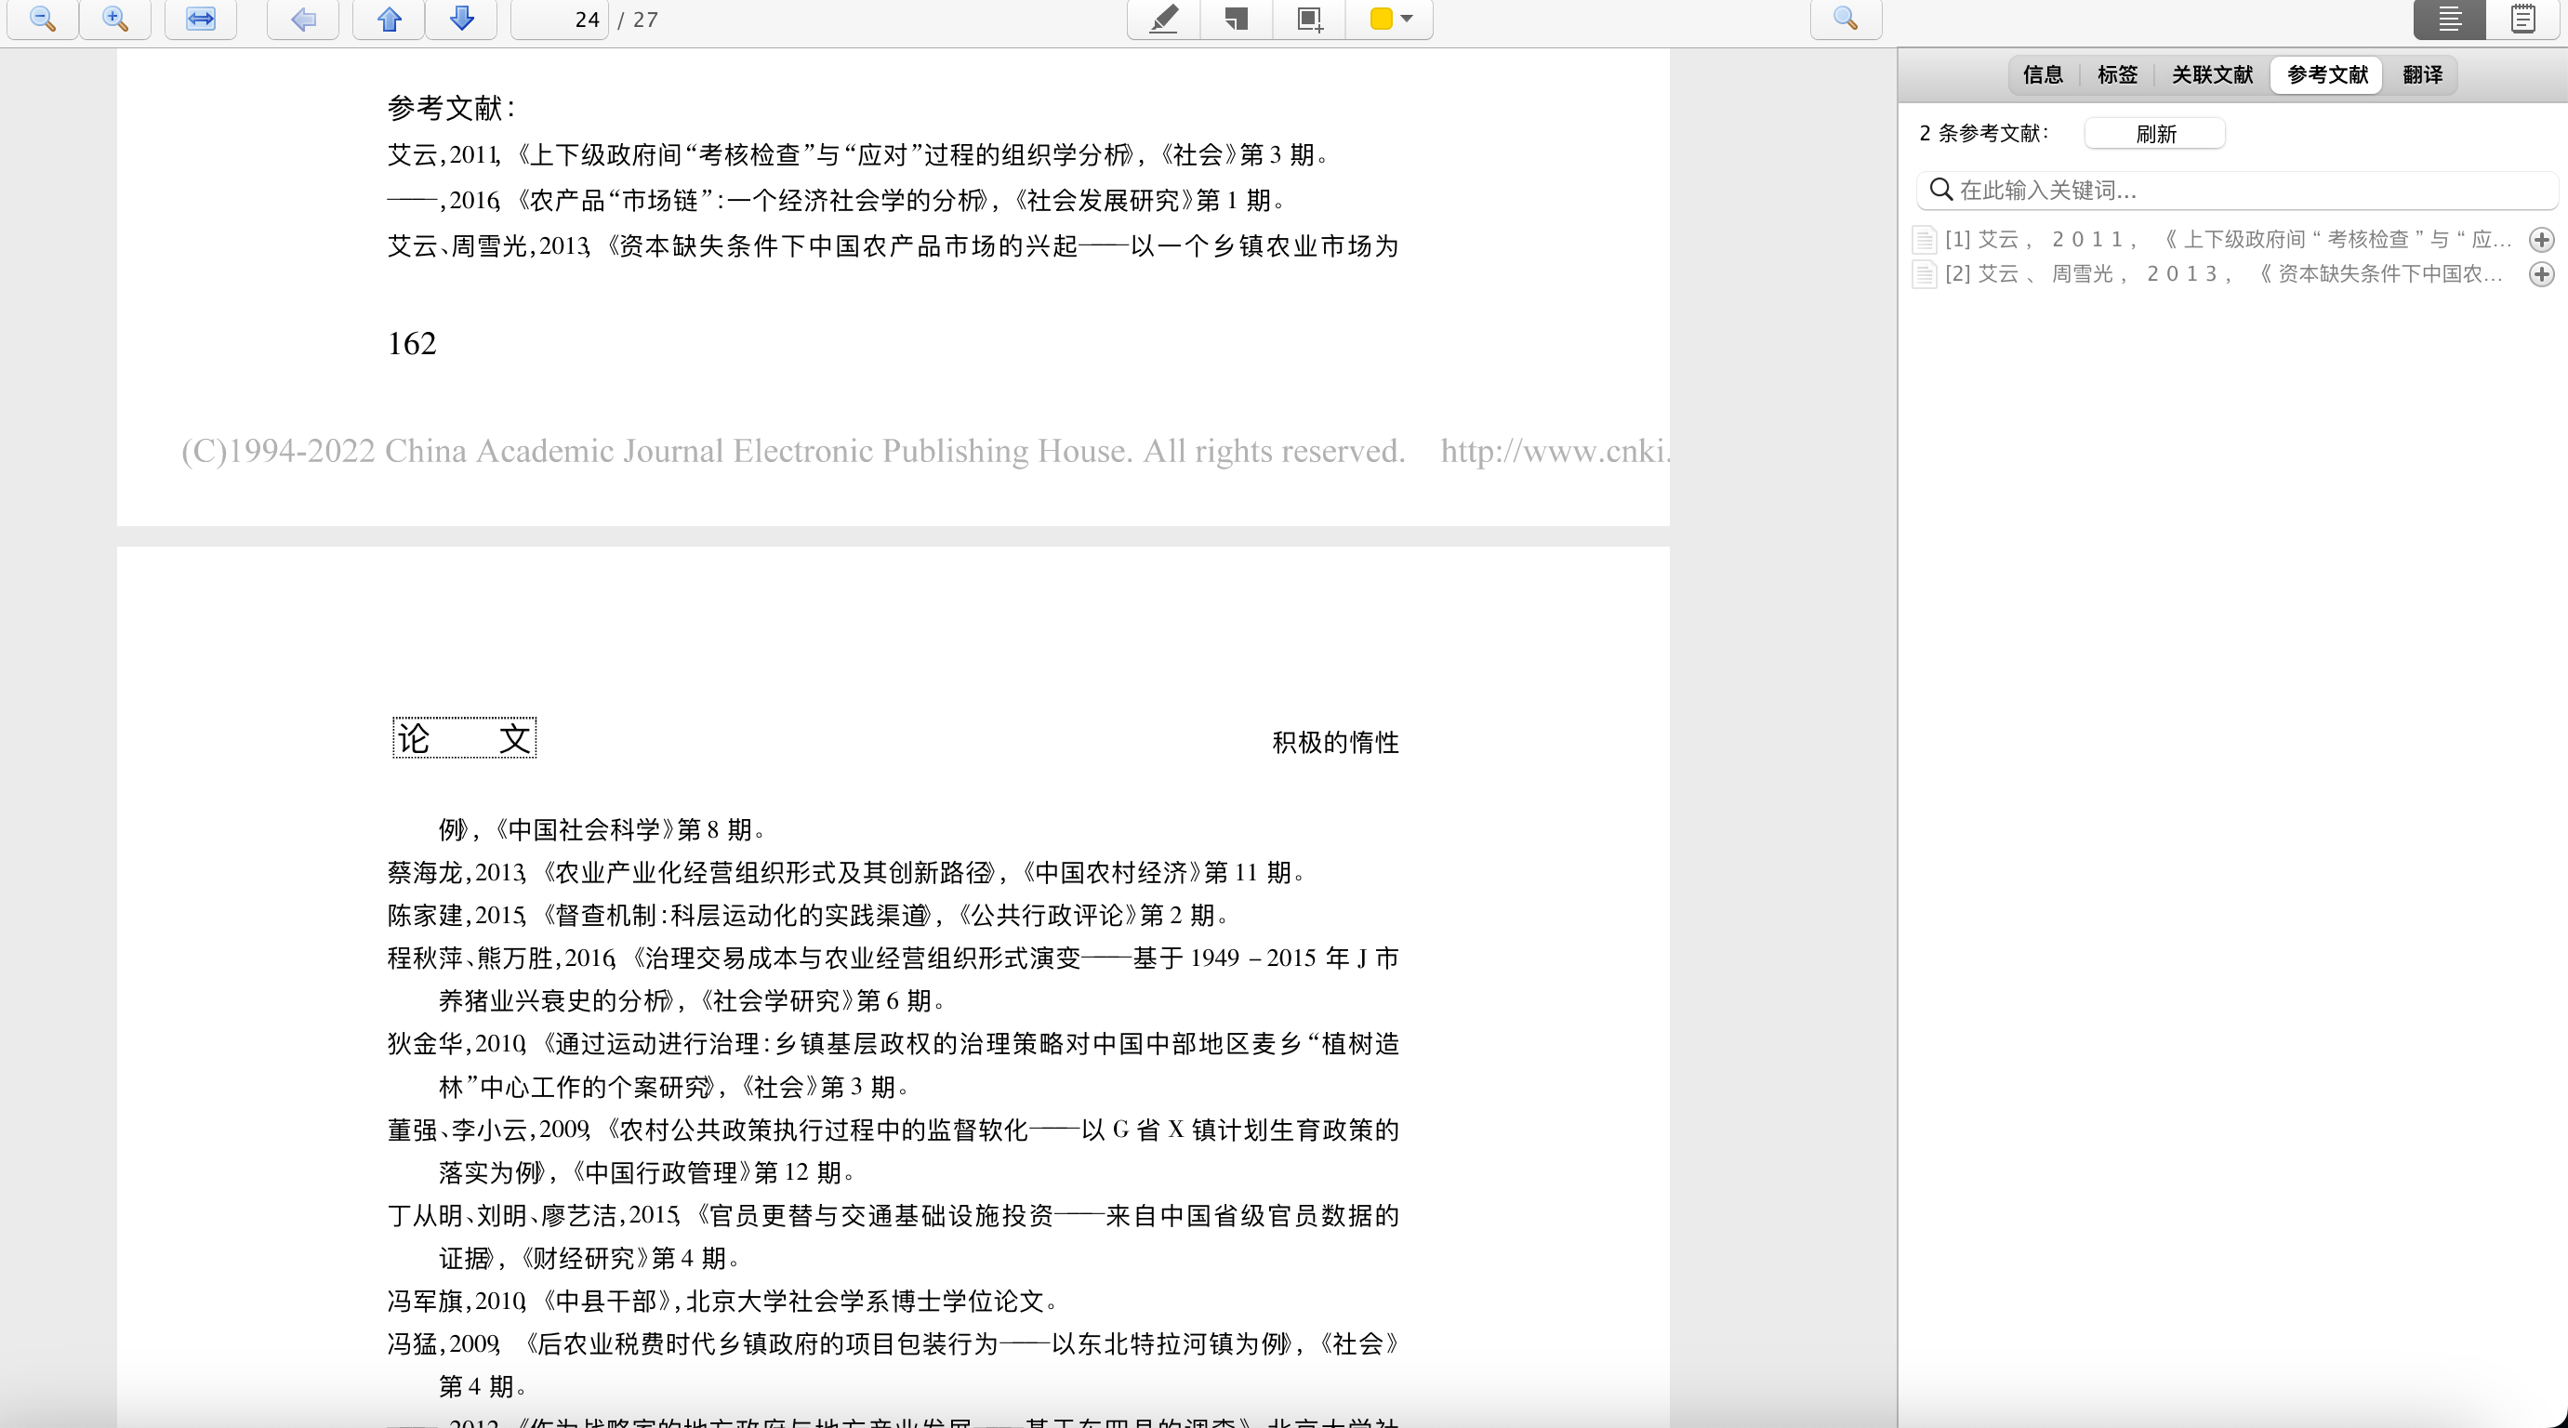Go to the next page
2568x1428 pixels.
coord(461,20)
